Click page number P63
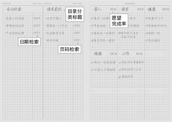172x122 pixels. 77,33
